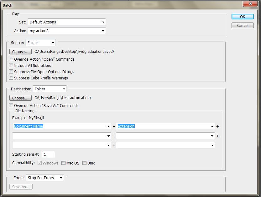Cancel the Batch dialog
This screenshot has height=197, width=261.
[243, 26]
